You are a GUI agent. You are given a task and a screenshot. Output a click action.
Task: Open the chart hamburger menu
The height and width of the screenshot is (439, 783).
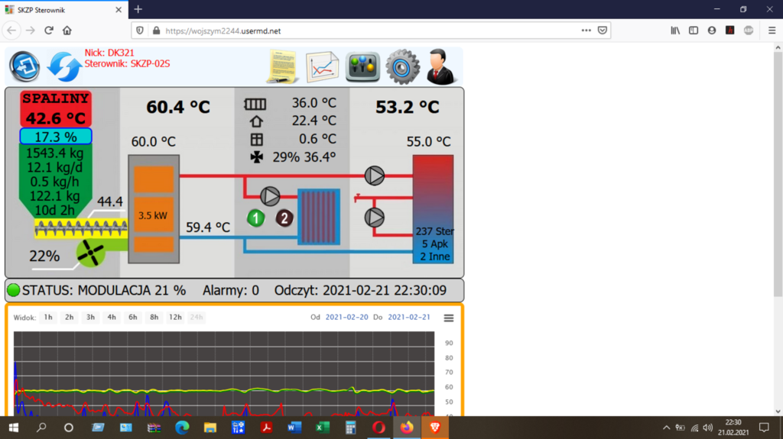point(449,318)
